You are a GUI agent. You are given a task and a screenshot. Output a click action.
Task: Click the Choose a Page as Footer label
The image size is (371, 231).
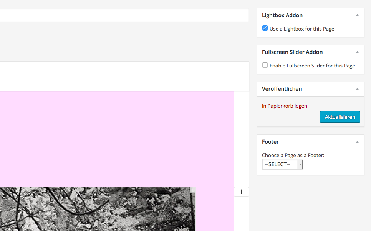click(293, 156)
